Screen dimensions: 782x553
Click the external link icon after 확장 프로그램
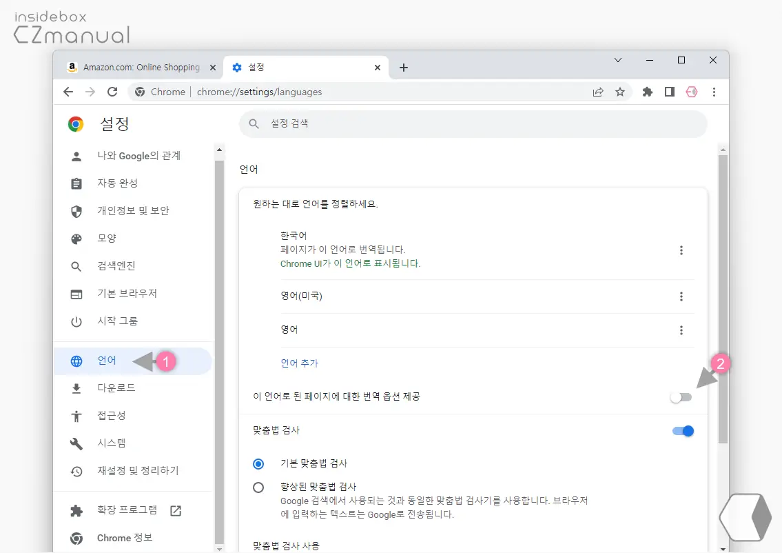tap(176, 510)
